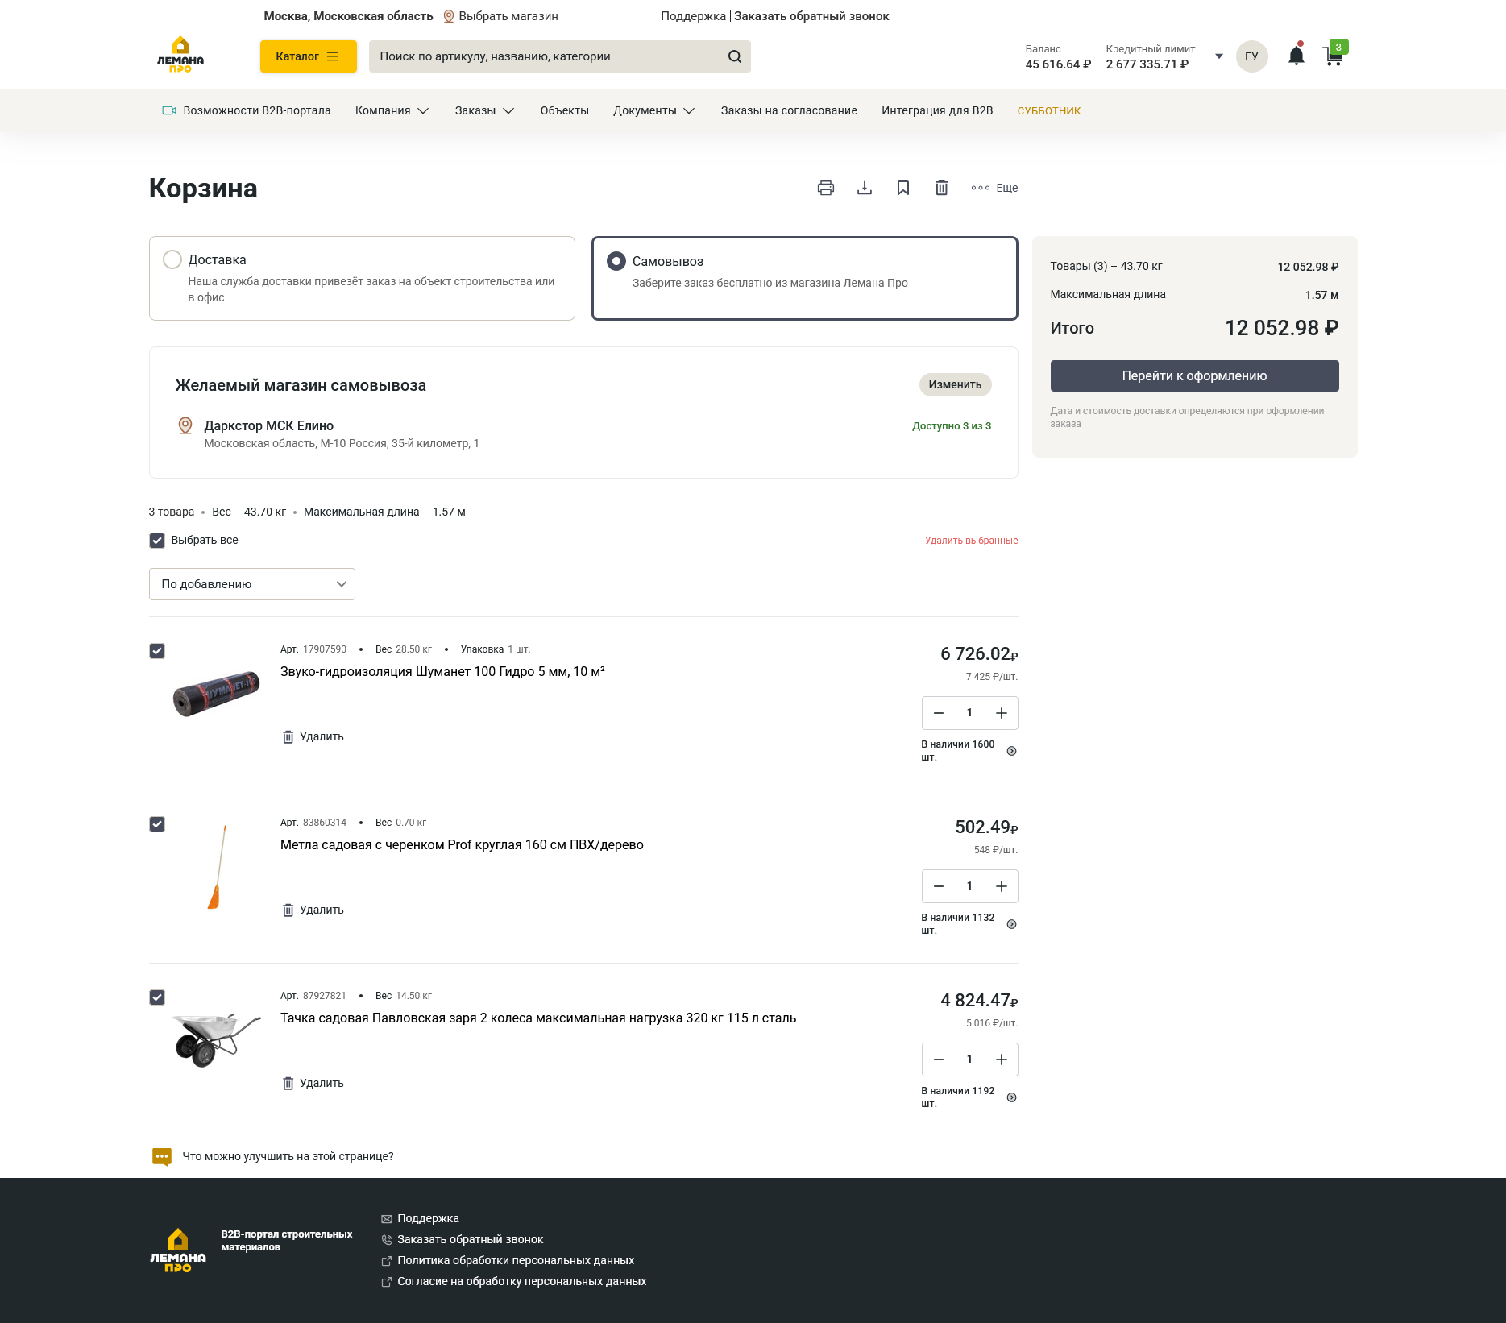This screenshot has width=1506, height=1323.
Task: Download the cart as a file
Action: (864, 188)
